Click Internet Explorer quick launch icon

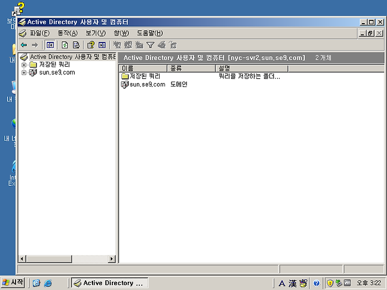[x=48, y=283]
